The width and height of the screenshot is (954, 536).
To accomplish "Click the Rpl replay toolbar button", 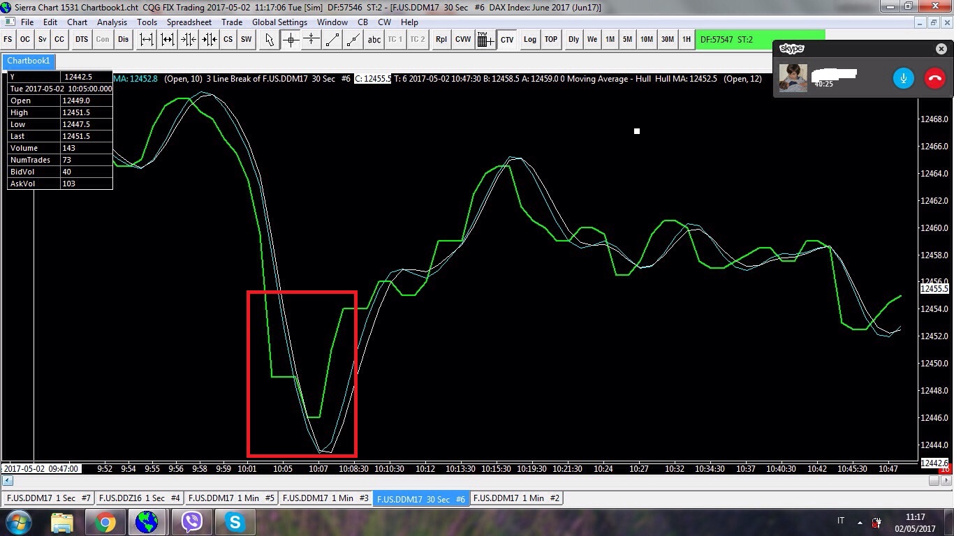I will point(441,39).
